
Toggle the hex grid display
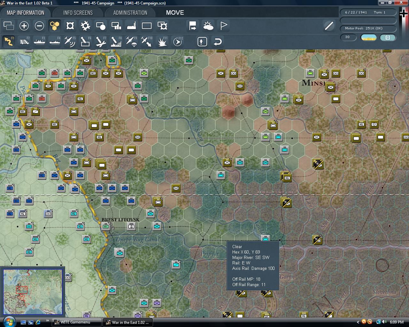click(55, 26)
